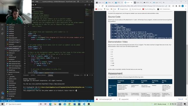Run the Python file with play icon

coord(85,5)
